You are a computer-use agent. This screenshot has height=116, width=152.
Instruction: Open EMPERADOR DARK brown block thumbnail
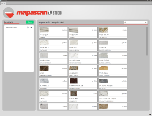coord(44,68)
